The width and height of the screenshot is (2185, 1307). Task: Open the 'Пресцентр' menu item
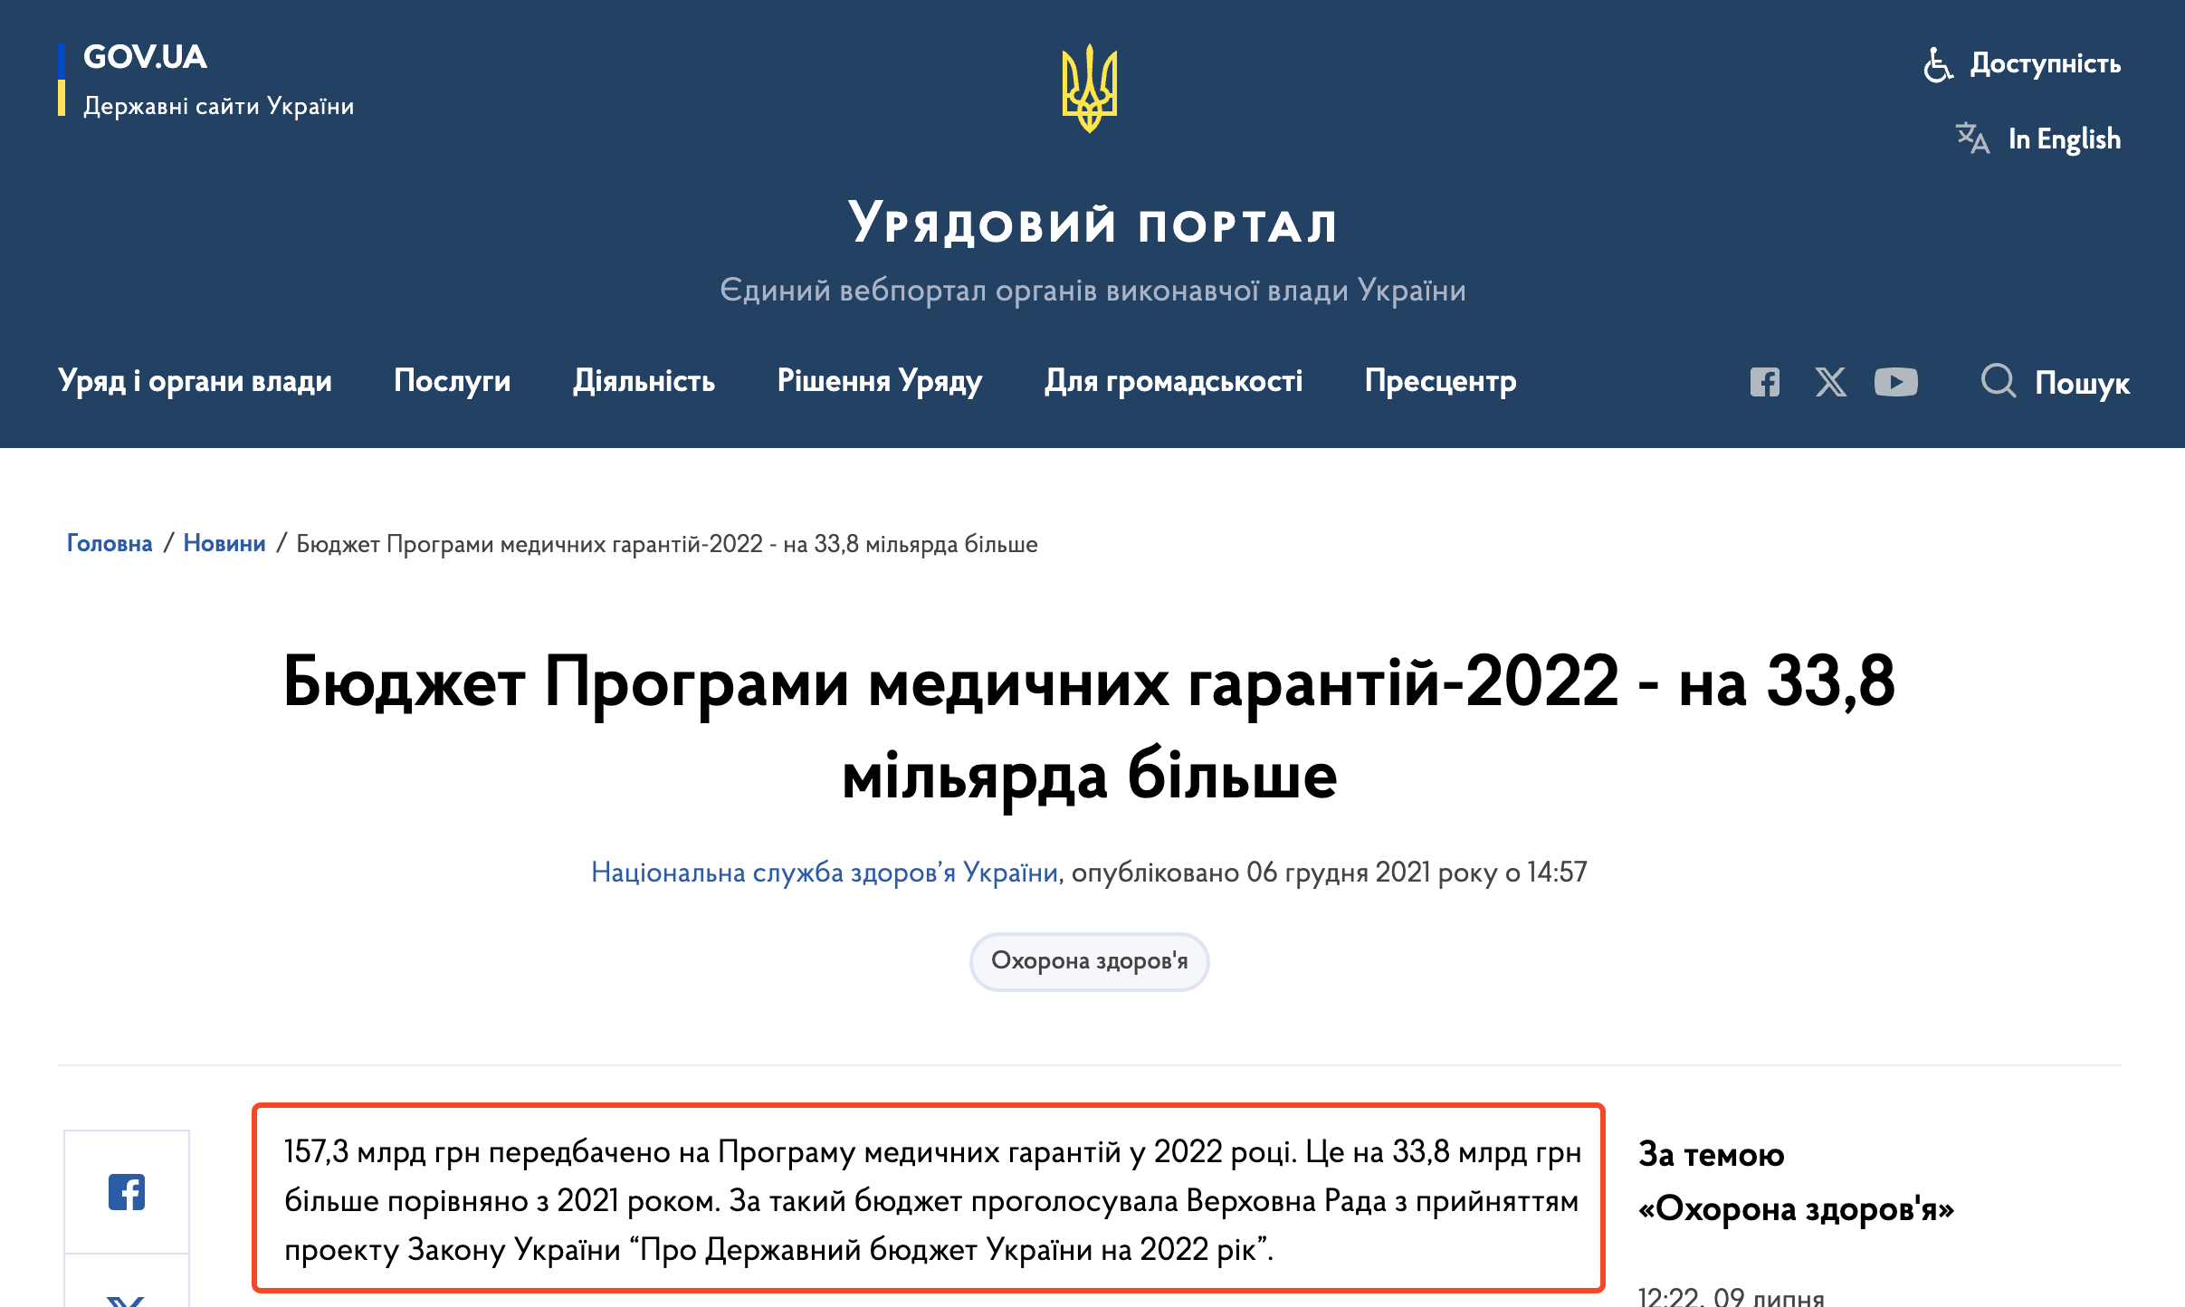coord(1440,381)
